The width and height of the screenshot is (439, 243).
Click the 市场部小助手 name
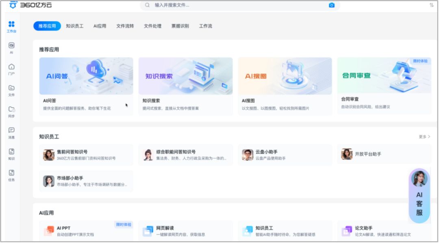click(70, 178)
